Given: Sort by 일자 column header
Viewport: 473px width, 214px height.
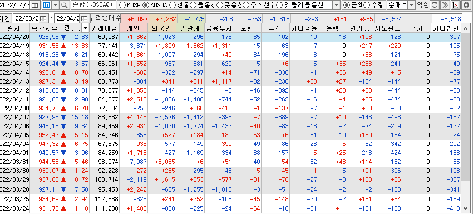Looking at the screenshot, I should click(14, 29).
